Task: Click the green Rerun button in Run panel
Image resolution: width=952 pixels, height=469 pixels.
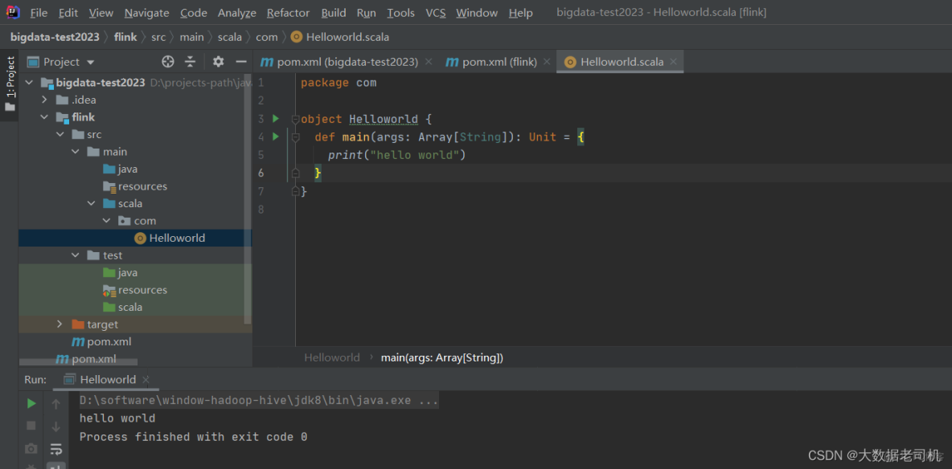Action: 31,403
